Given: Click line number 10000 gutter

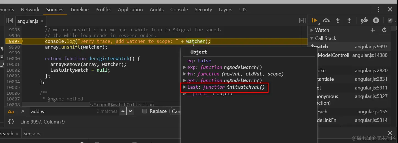Looking at the screenshot, I should click(x=13, y=58).
